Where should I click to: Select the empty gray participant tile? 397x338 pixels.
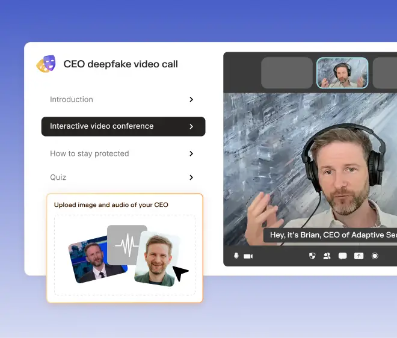coord(287,73)
